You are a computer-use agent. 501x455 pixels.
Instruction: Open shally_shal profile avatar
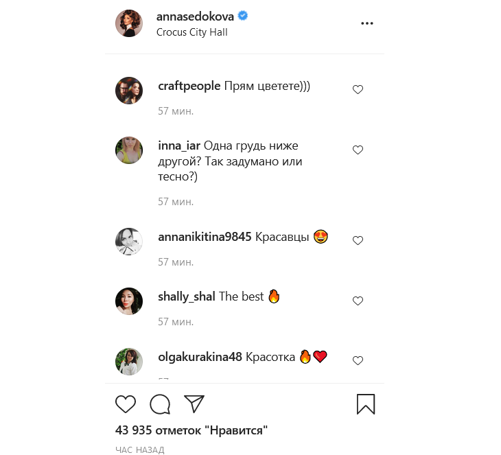129,301
